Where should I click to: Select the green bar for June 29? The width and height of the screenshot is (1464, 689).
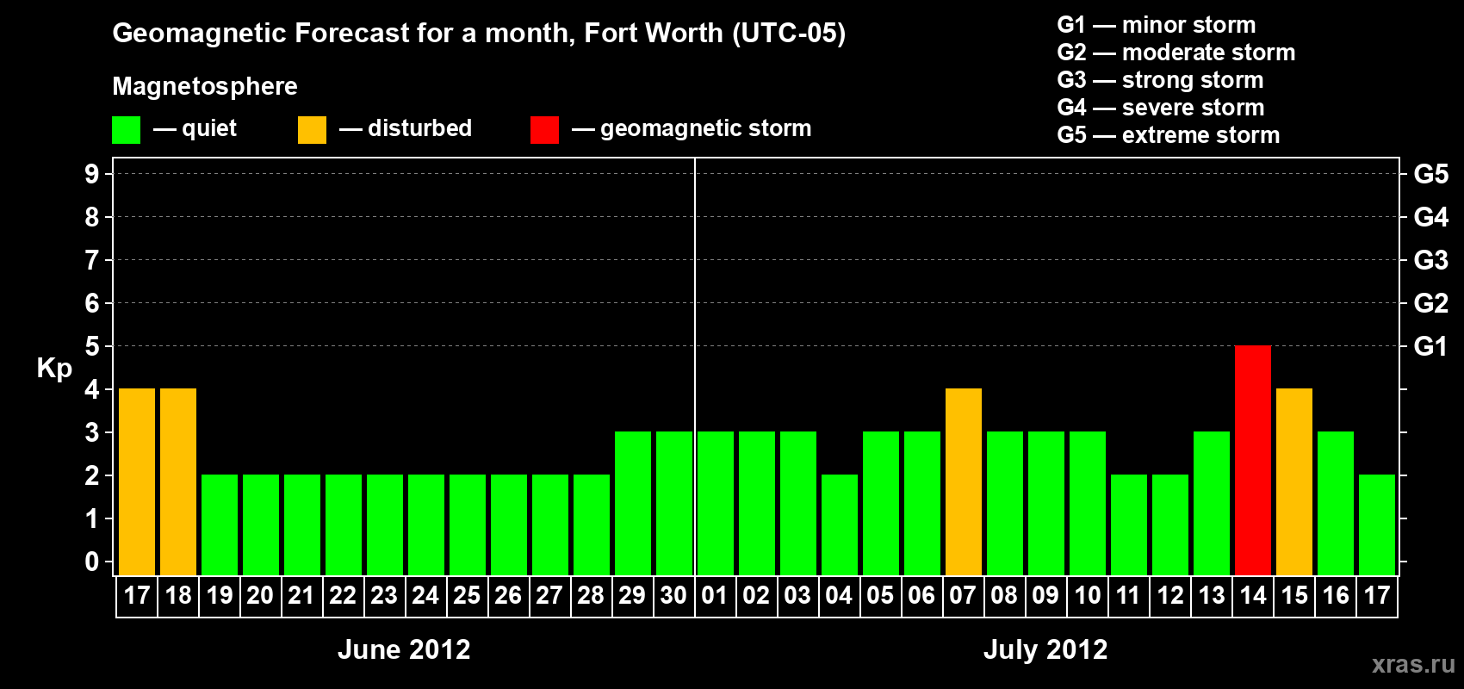[x=633, y=503]
